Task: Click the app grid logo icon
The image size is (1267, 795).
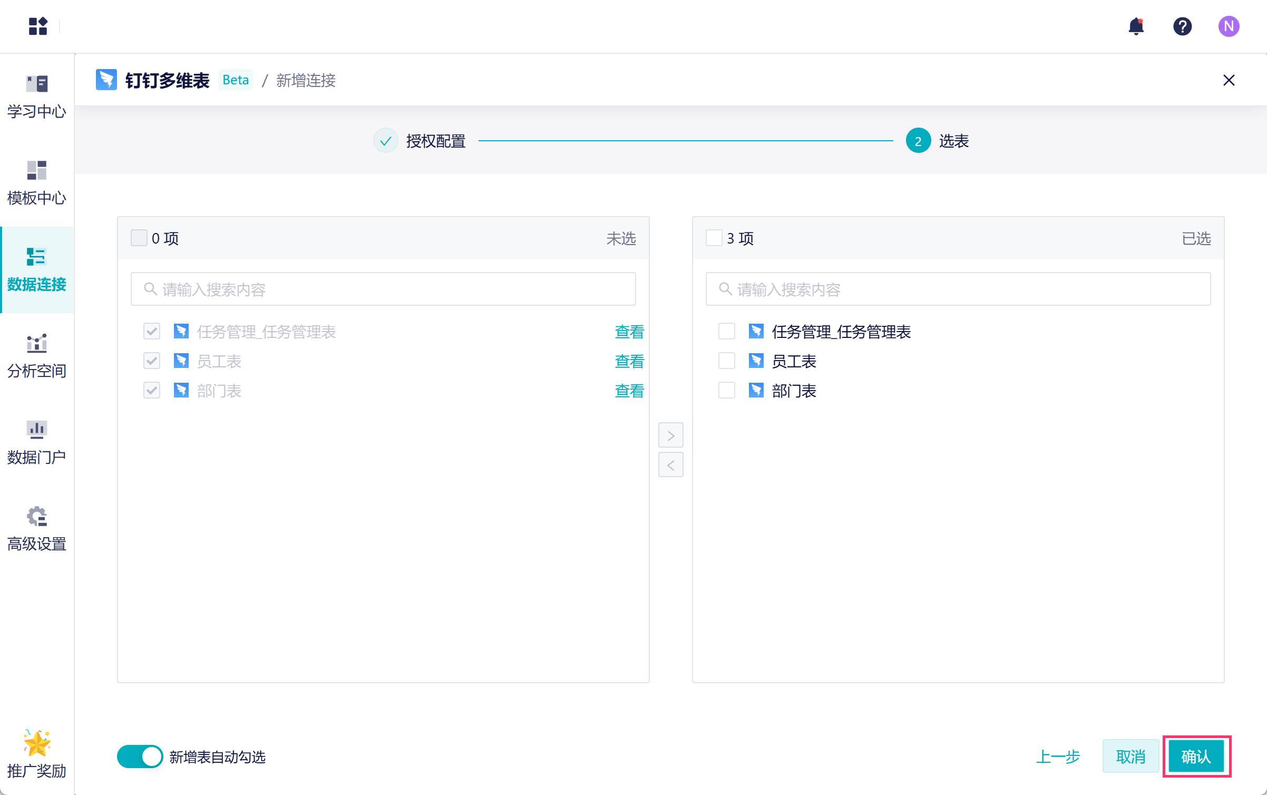Action: click(x=38, y=26)
